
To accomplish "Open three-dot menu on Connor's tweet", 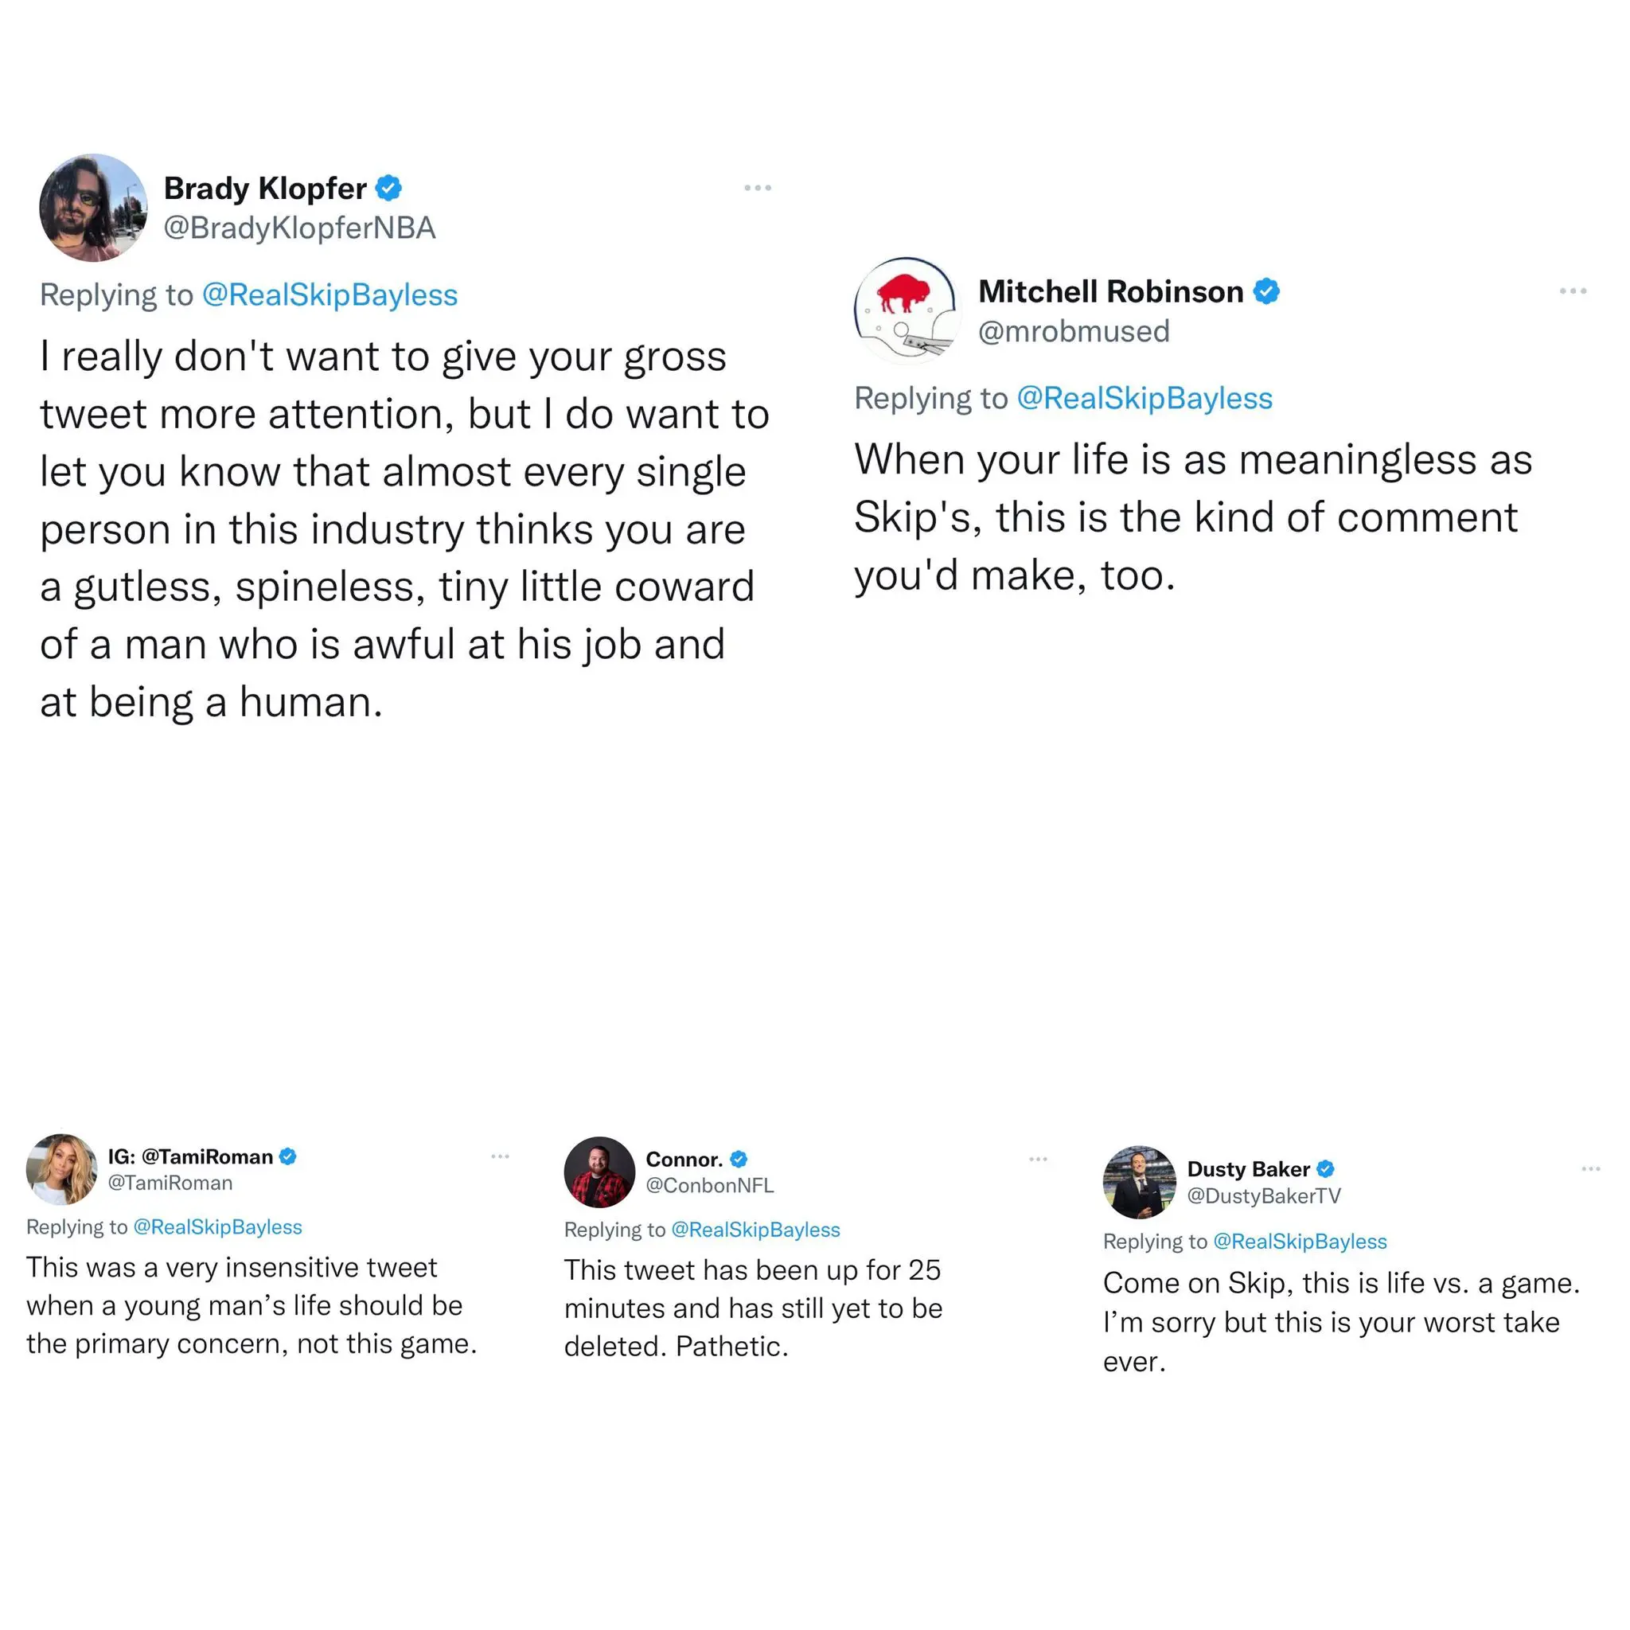I will point(1038,1159).
